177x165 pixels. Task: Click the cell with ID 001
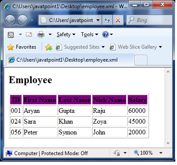click(x=16, y=111)
